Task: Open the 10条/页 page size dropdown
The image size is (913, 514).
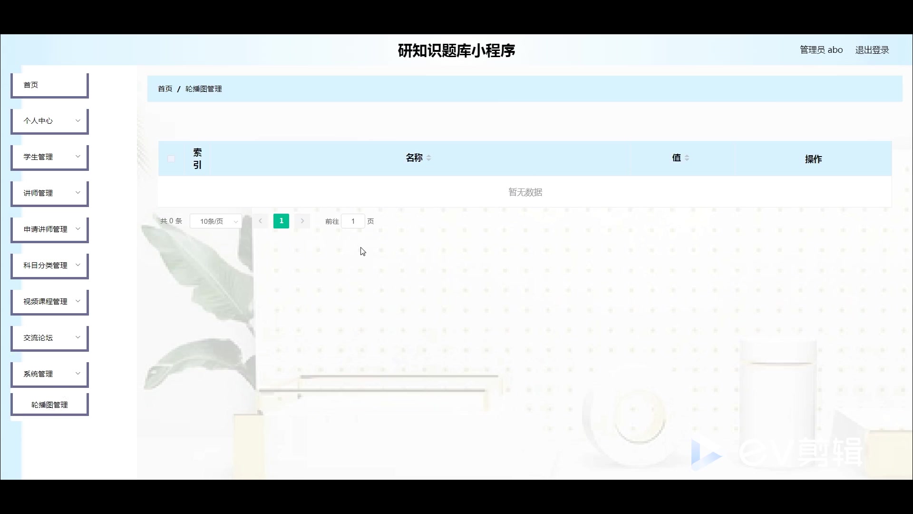Action: coord(216,221)
